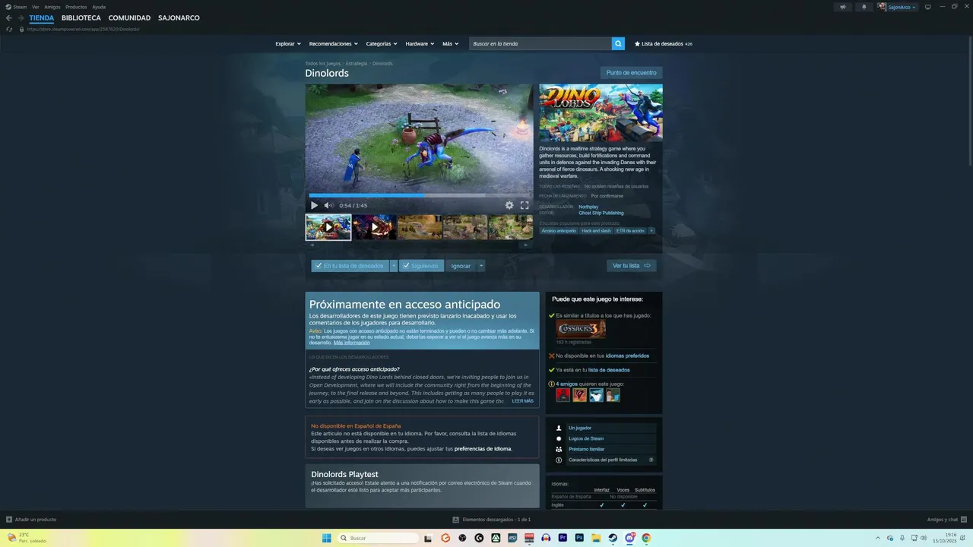Go back with the navigation arrow
Image resolution: width=973 pixels, height=547 pixels.
click(x=8, y=17)
